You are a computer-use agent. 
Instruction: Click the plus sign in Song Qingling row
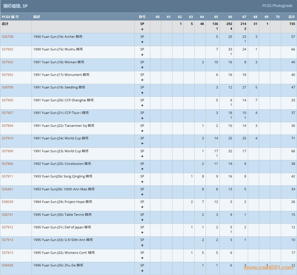tap(142, 182)
